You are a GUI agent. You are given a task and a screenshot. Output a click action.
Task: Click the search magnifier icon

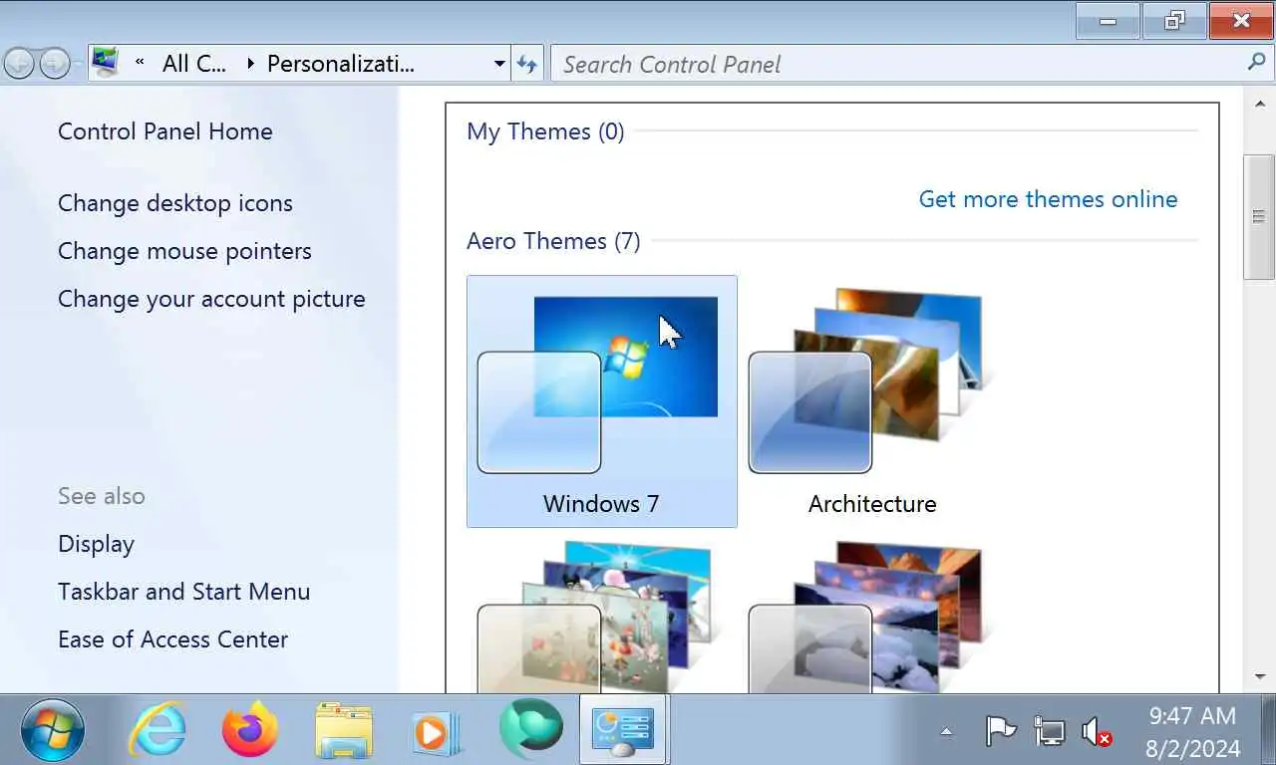pyautogui.click(x=1256, y=63)
